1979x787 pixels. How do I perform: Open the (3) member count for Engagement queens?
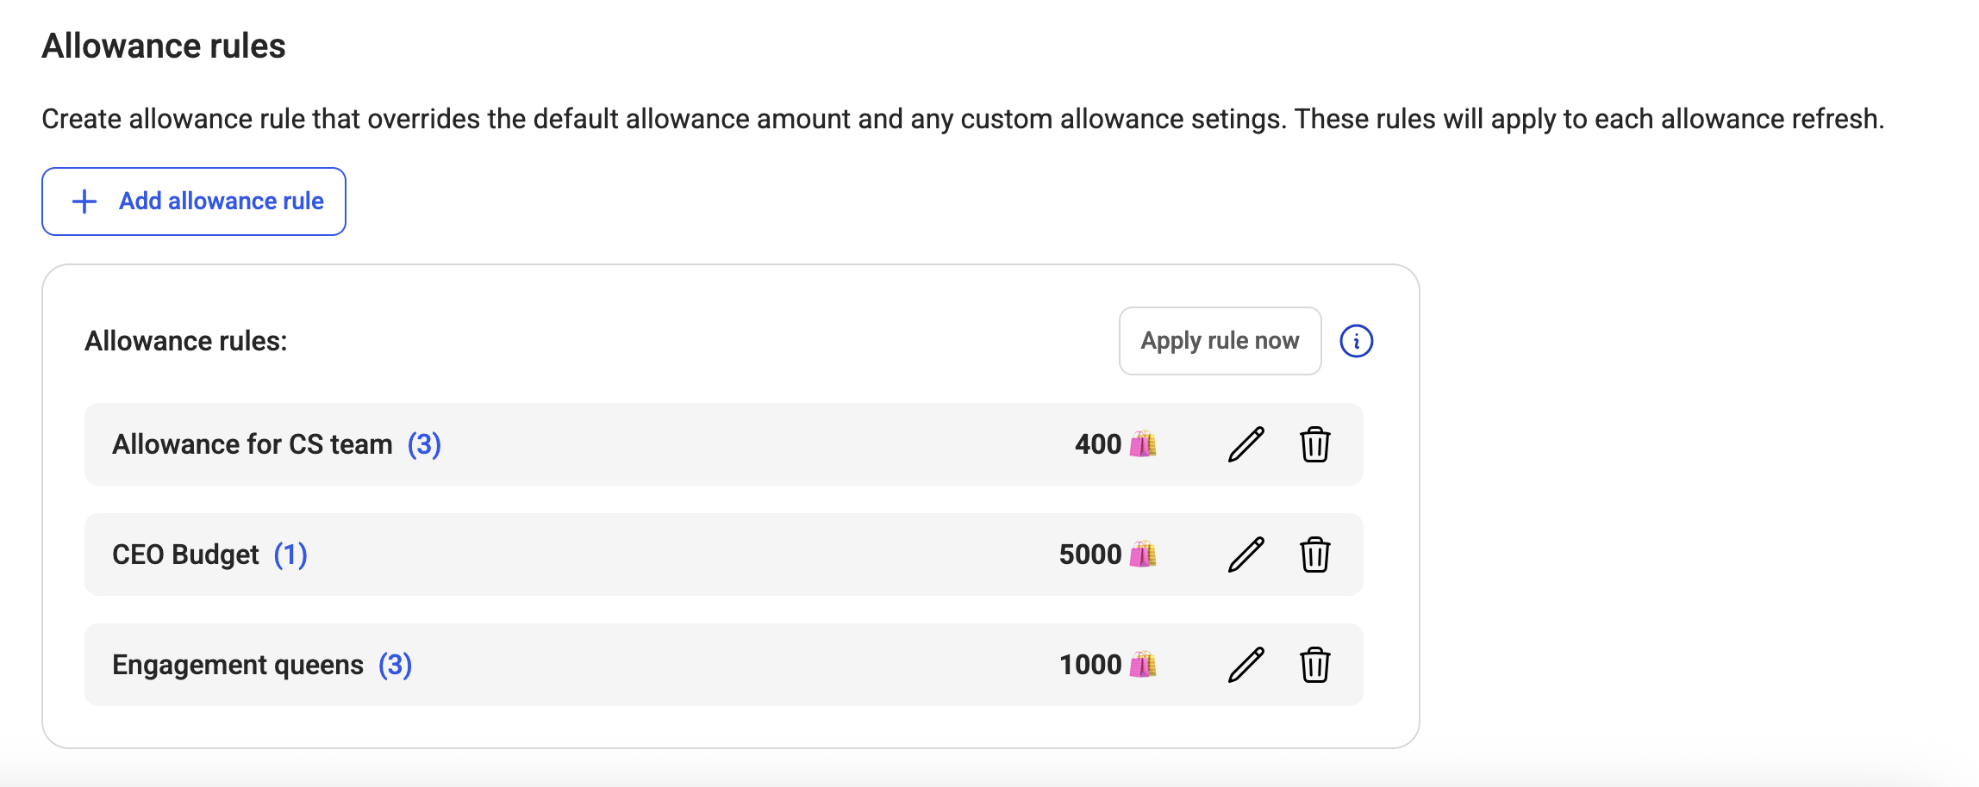396,665
